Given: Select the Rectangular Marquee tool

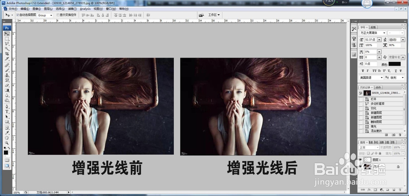Looking at the screenshot, I should pos(7,39).
